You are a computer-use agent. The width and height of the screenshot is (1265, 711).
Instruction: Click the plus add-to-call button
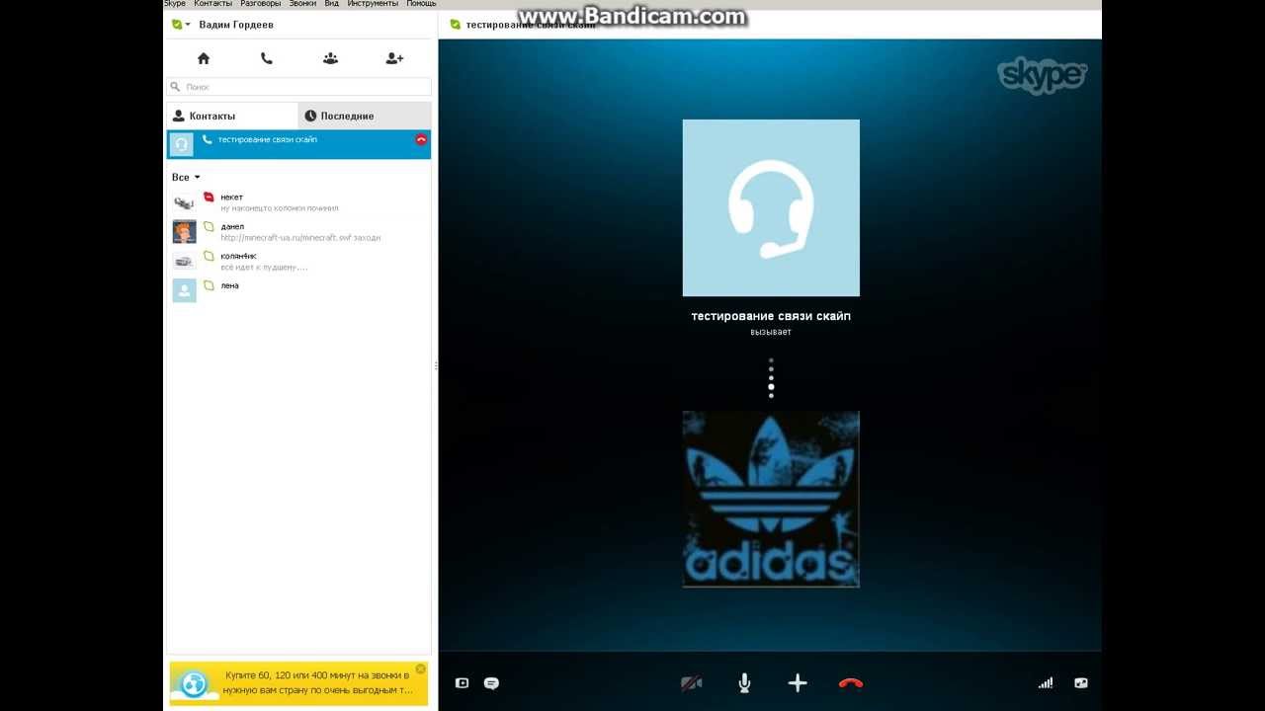click(x=798, y=682)
